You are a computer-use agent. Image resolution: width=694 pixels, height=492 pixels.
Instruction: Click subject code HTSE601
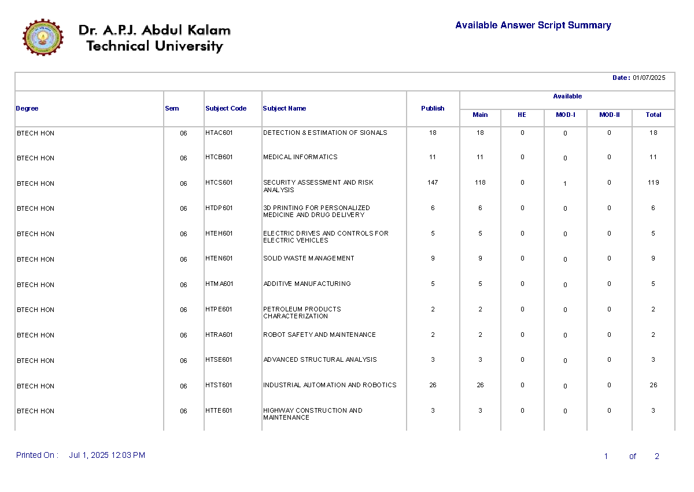(x=219, y=359)
